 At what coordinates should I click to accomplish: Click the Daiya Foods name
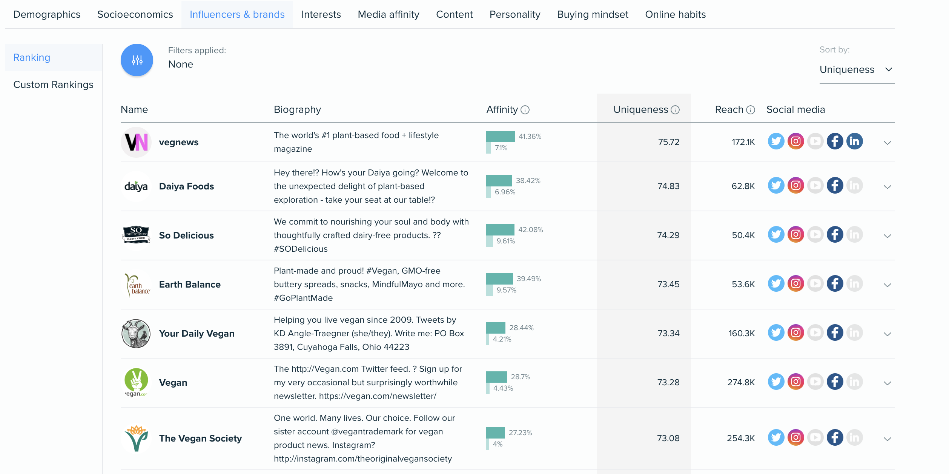[186, 186]
